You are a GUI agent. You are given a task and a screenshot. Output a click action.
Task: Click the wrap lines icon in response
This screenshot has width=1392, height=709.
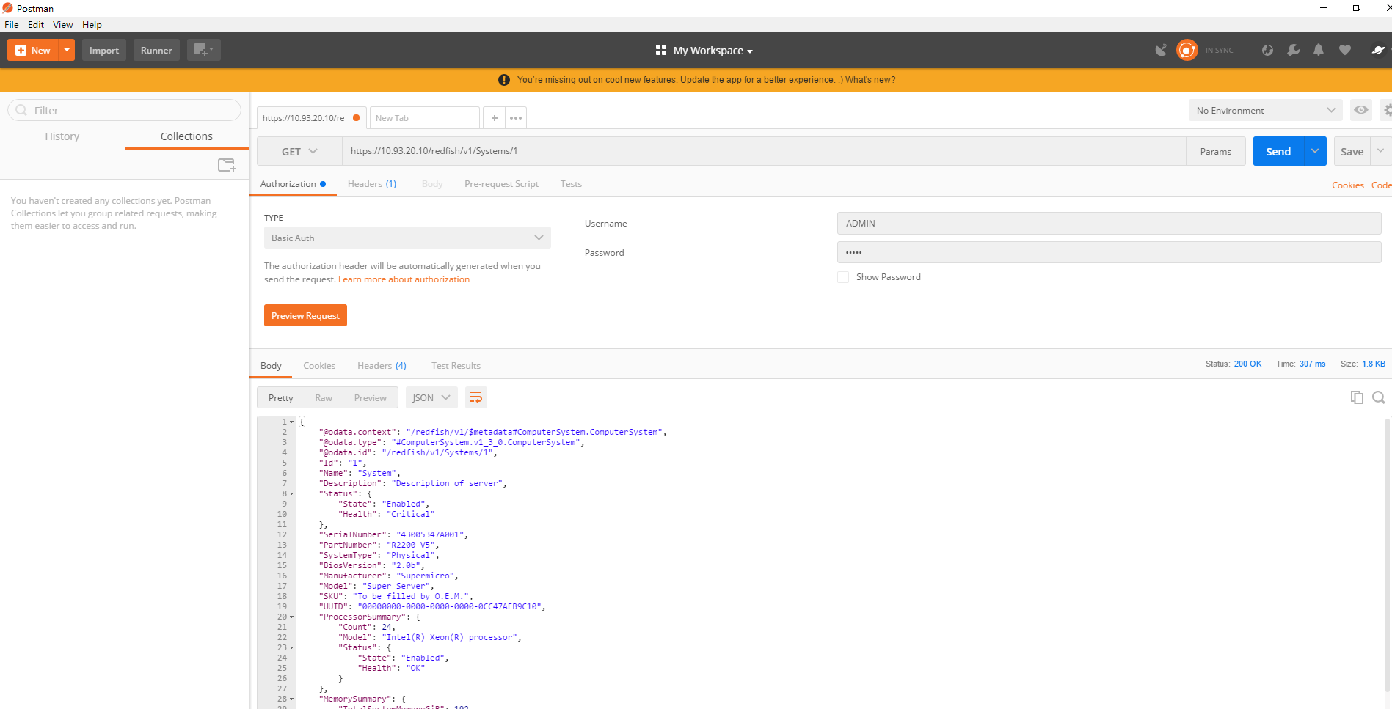click(x=475, y=397)
